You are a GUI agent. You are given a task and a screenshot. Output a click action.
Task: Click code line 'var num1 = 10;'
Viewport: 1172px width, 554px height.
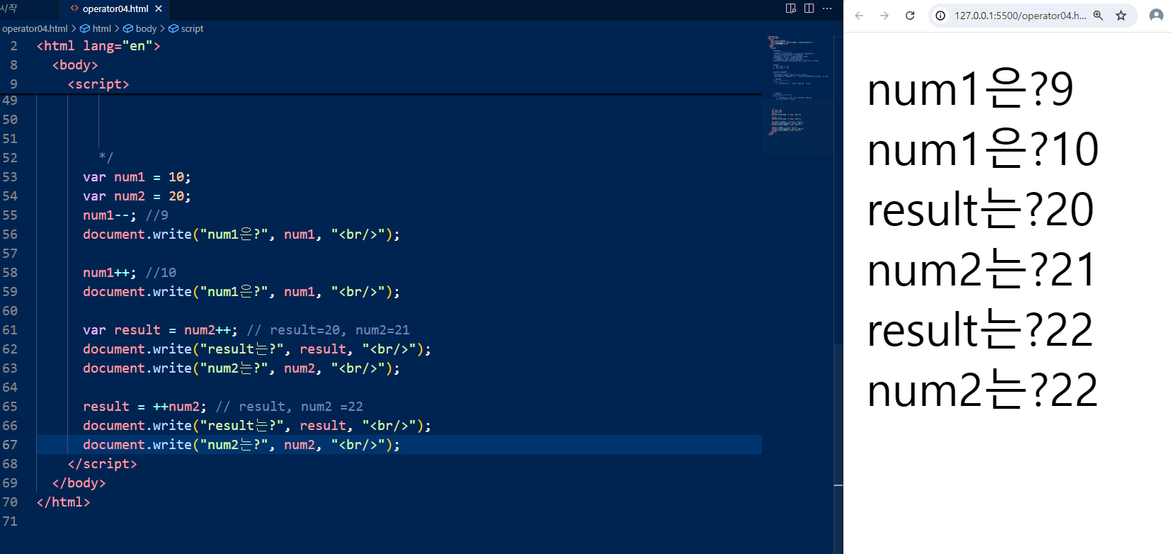point(137,177)
